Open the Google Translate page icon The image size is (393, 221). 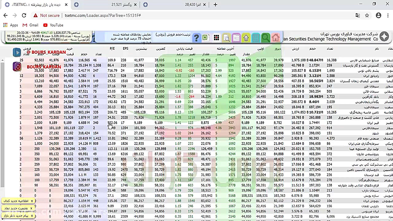(358, 15)
